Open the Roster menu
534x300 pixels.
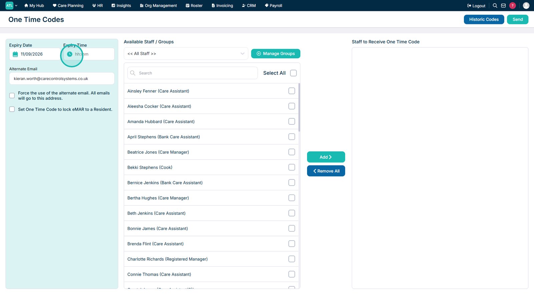[x=194, y=6]
